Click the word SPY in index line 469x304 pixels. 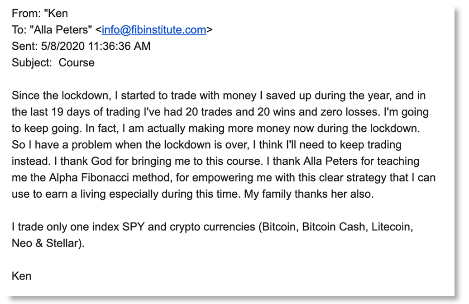coord(134,227)
